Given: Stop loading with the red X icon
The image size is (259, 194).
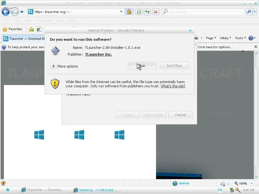Looking at the screenshot, I should tap(156, 12).
